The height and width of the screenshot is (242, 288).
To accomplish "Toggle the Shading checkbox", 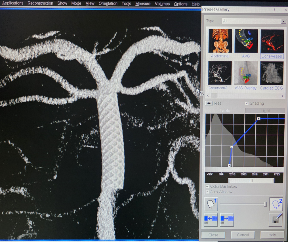I will pyautogui.click(x=247, y=104).
